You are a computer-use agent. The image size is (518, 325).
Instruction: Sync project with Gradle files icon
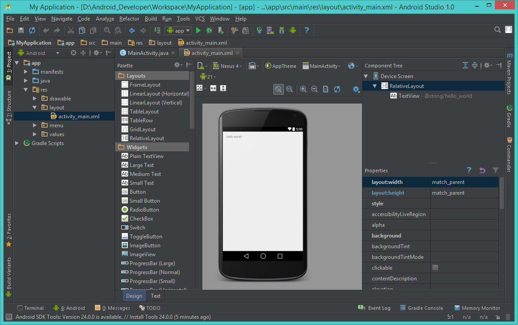point(259,30)
